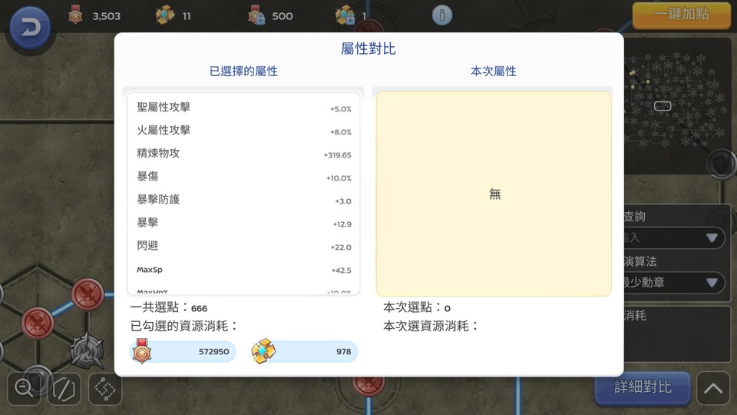Tap the 一共選點 666 label
Screen dimensions: 737x415
[x=169, y=307]
